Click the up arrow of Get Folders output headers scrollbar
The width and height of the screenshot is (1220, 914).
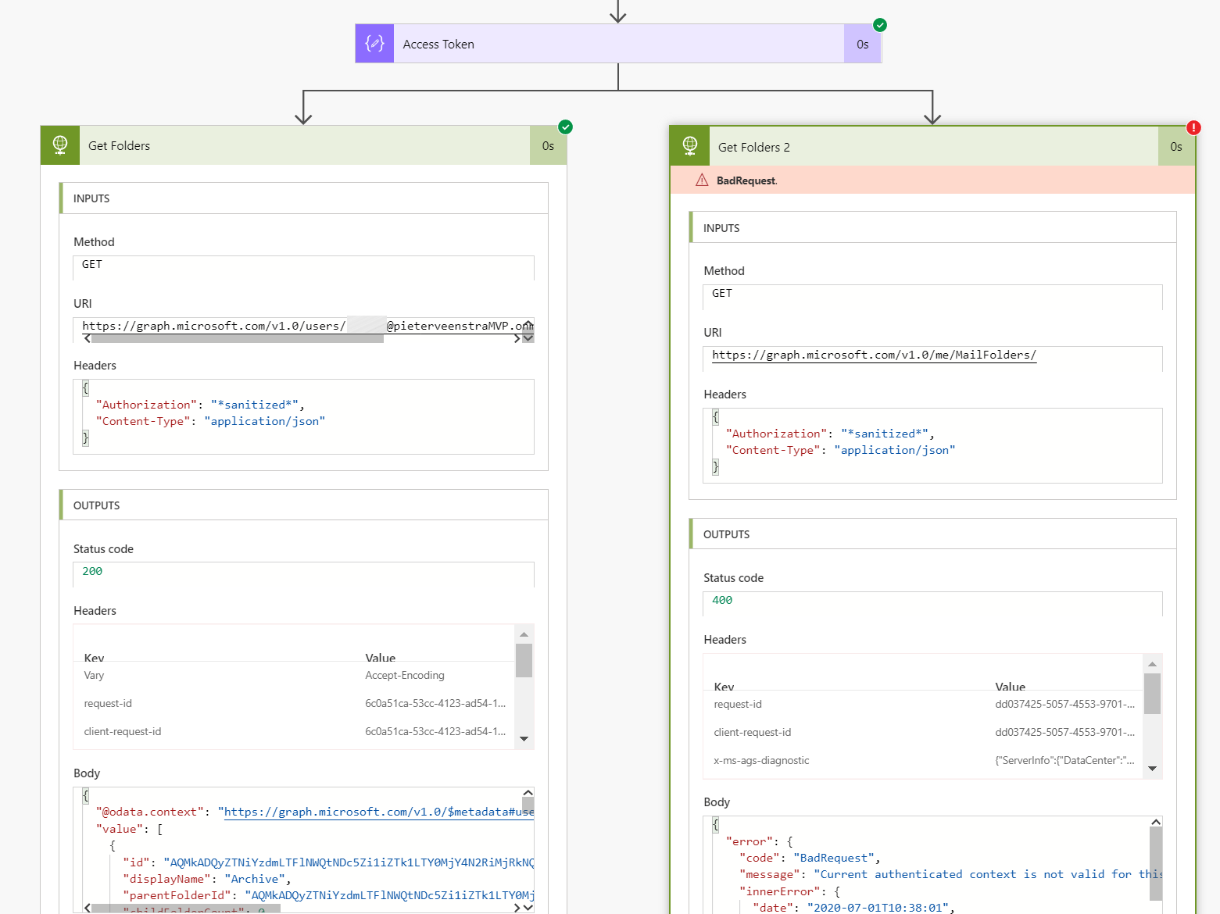(524, 634)
